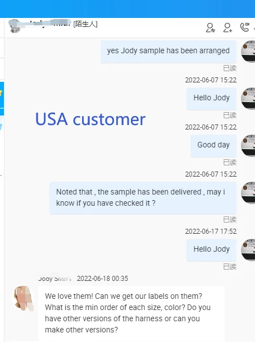The width and height of the screenshot is (255, 342).
Task: Select the 'Noted that, the sample has been delivered' message
Action: point(143,198)
